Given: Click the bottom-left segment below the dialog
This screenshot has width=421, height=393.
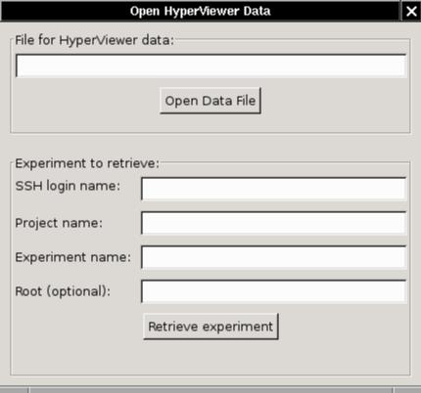Looking at the screenshot, I should tap(14, 390).
